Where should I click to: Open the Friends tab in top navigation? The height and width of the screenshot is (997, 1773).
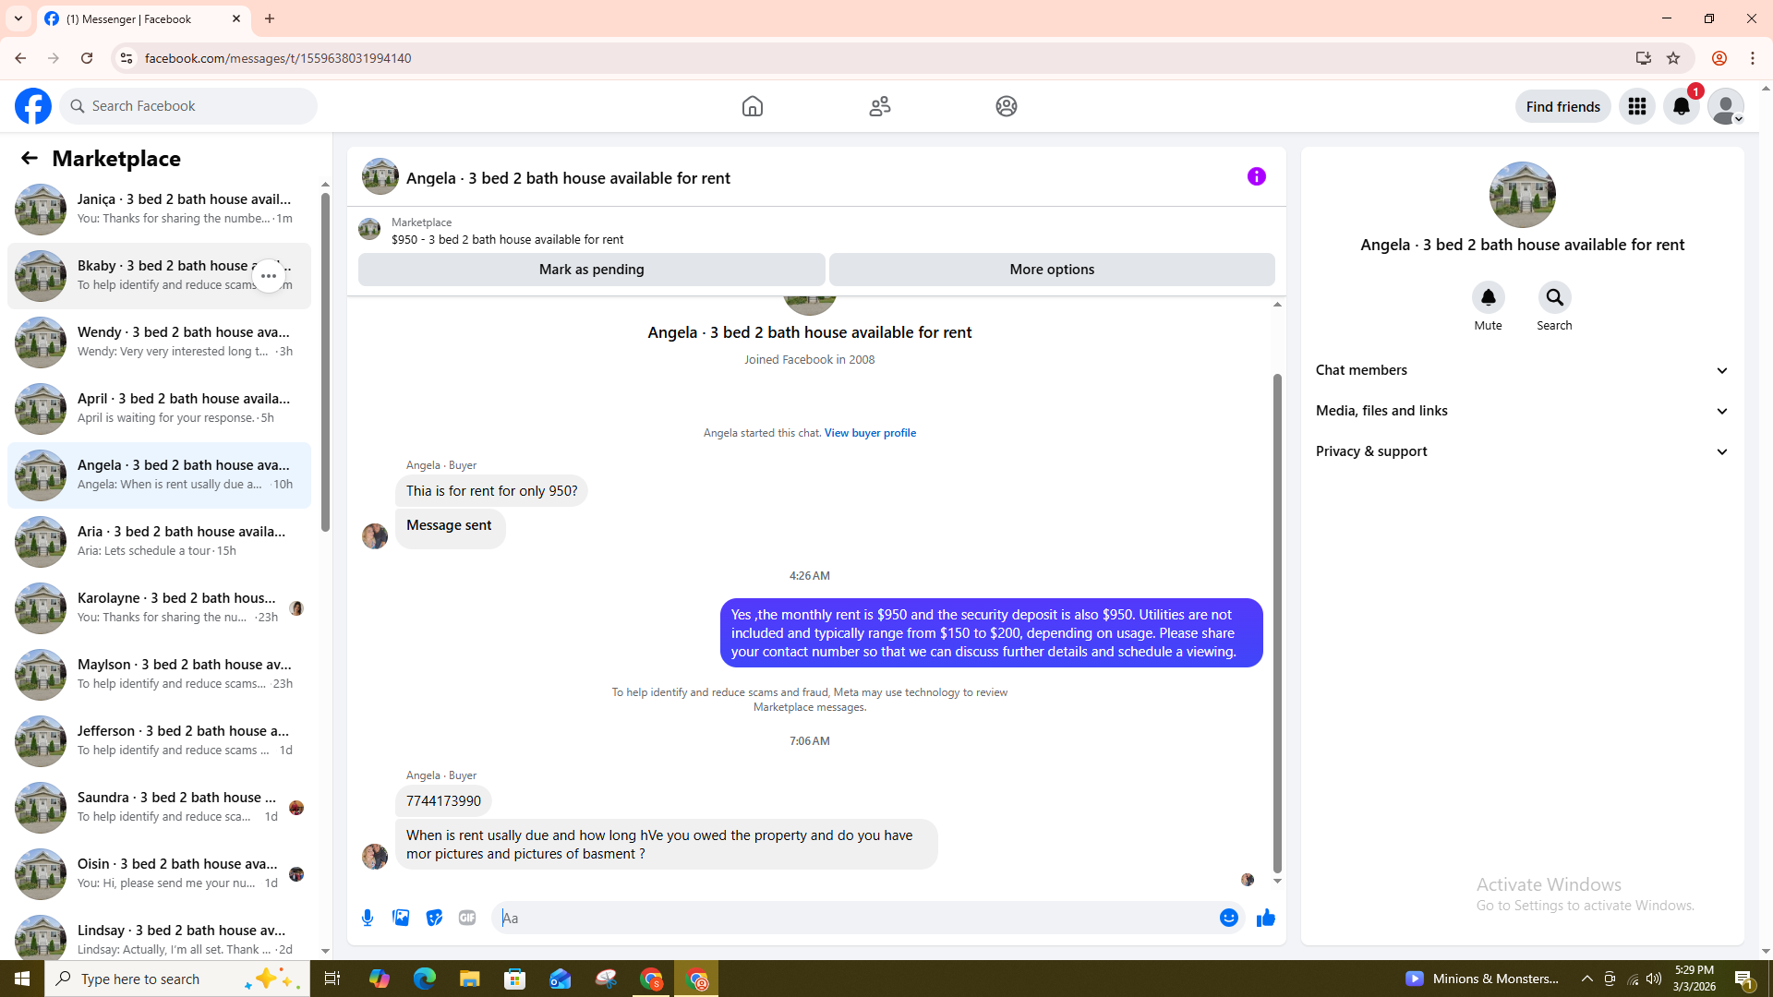879,106
